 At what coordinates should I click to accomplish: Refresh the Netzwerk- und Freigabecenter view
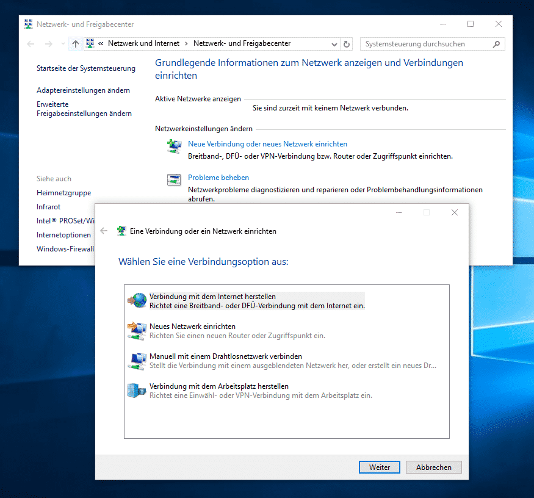[347, 44]
